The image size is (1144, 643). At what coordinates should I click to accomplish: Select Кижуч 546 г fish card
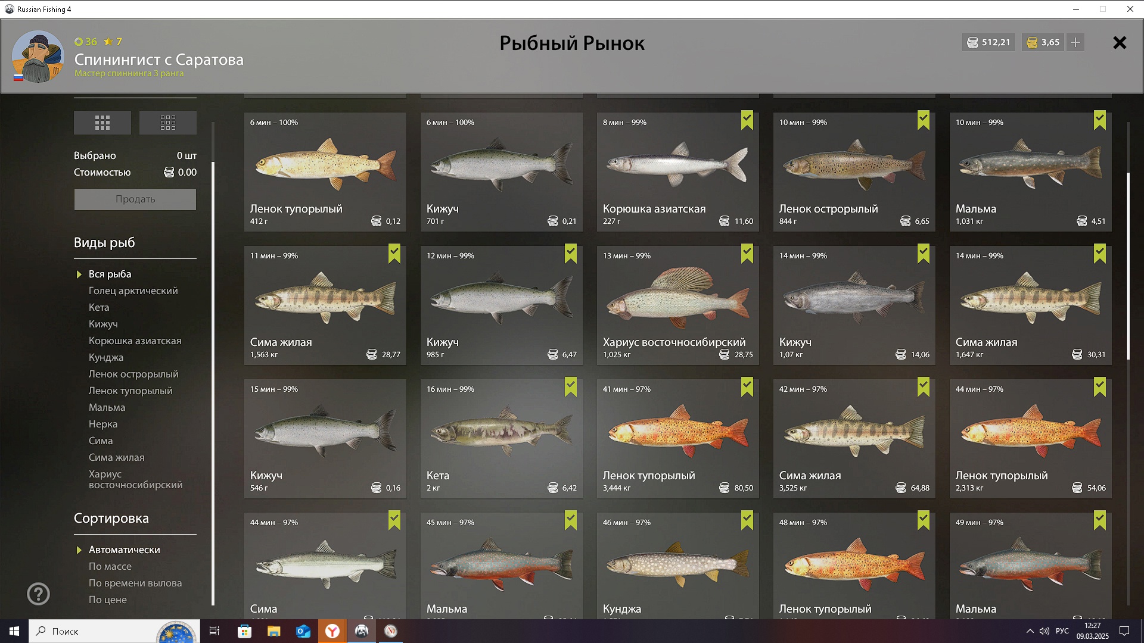[x=325, y=439]
